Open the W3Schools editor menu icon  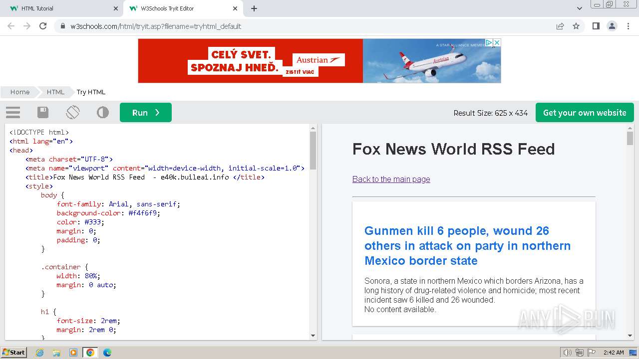coord(13,112)
